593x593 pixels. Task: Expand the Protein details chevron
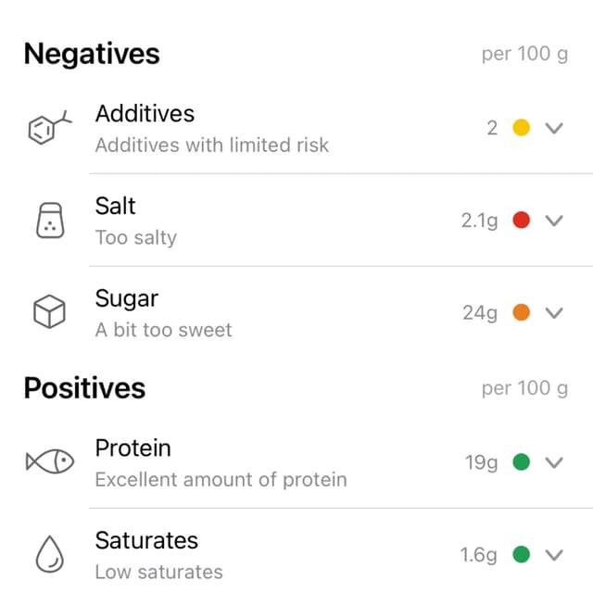(x=554, y=462)
